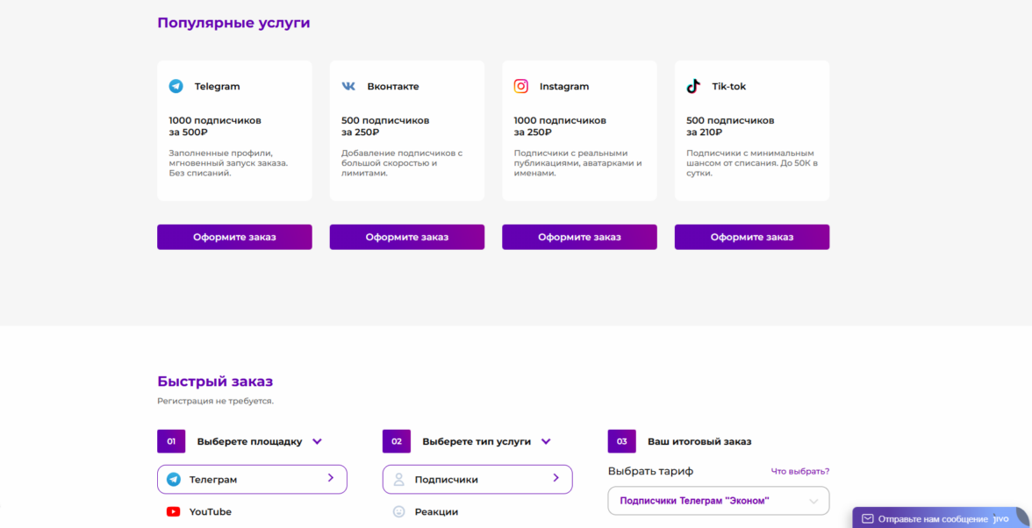Click the Instagram logo icon

point(521,86)
